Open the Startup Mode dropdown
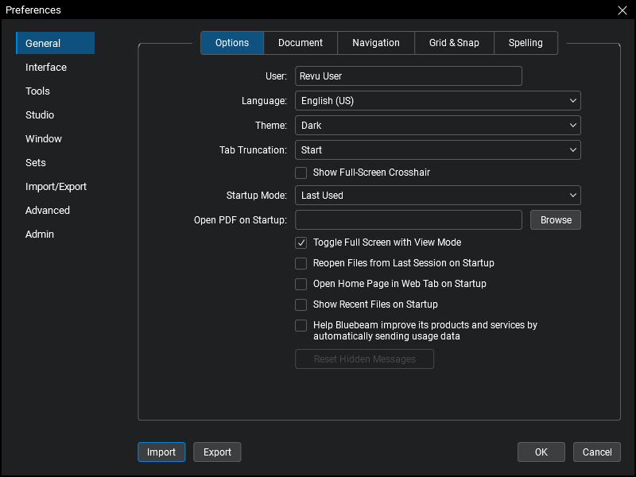The width and height of the screenshot is (636, 477). [x=437, y=196]
